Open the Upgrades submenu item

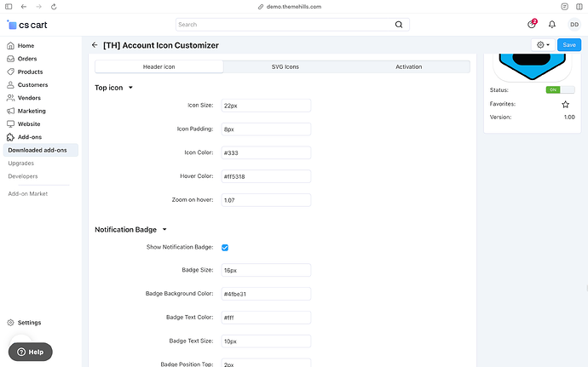point(21,163)
